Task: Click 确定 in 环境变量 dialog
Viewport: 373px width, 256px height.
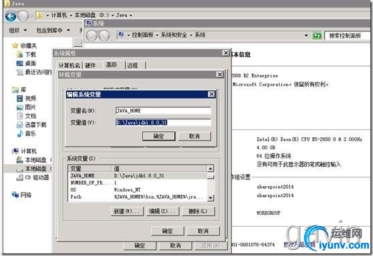Action: [168, 231]
